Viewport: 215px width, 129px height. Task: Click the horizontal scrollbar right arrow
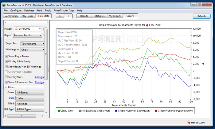click(x=42, y=116)
